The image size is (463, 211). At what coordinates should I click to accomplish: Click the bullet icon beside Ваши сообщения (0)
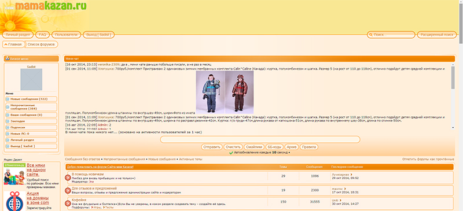pos(8,115)
